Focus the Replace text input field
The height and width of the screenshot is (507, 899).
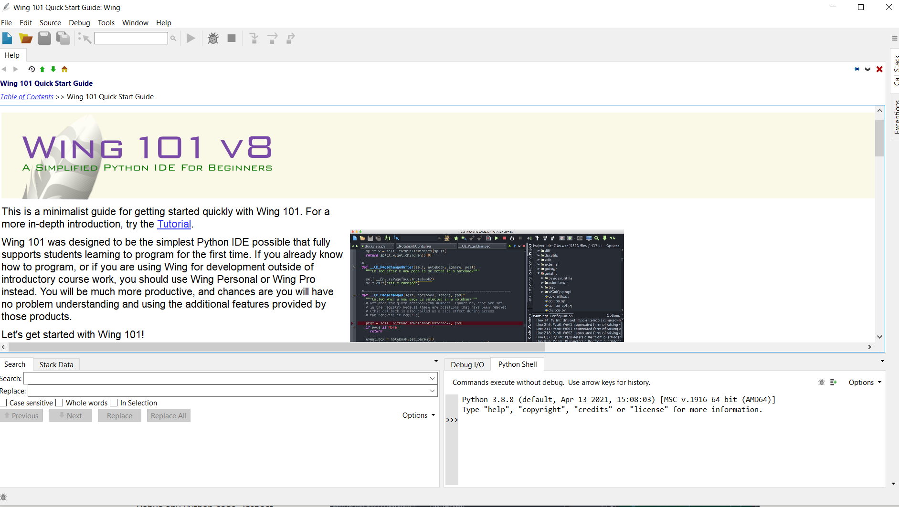pos(233,391)
